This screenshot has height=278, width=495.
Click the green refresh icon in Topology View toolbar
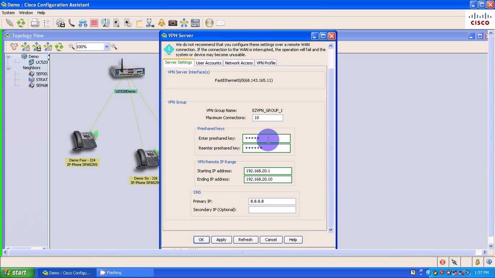(x=59, y=47)
